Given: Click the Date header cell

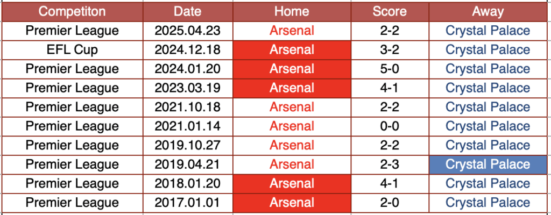Looking at the screenshot, I should pyautogui.click(x=187, y=11).
